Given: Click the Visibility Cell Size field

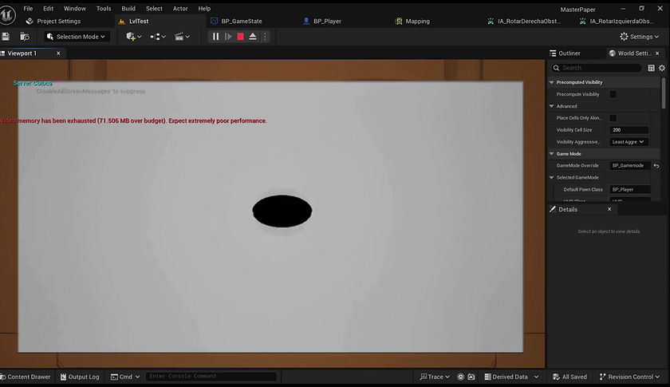Looking at the screenshot, I should pos(629,130).
